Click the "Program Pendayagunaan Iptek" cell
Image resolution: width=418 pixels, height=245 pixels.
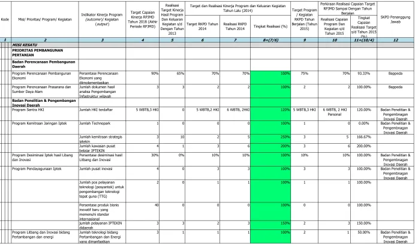(45, 173)
